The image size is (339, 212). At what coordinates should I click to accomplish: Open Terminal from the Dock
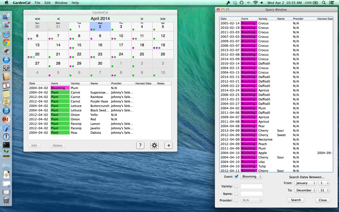click(6, 145)
